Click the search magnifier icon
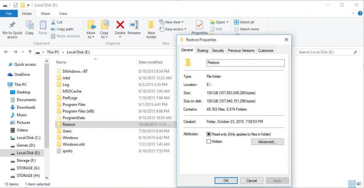The height and width of the screenshot is (188, 364). 355,52
